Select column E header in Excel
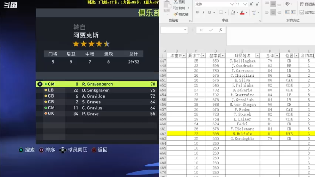The image size is (315, 177). [243, 51]
